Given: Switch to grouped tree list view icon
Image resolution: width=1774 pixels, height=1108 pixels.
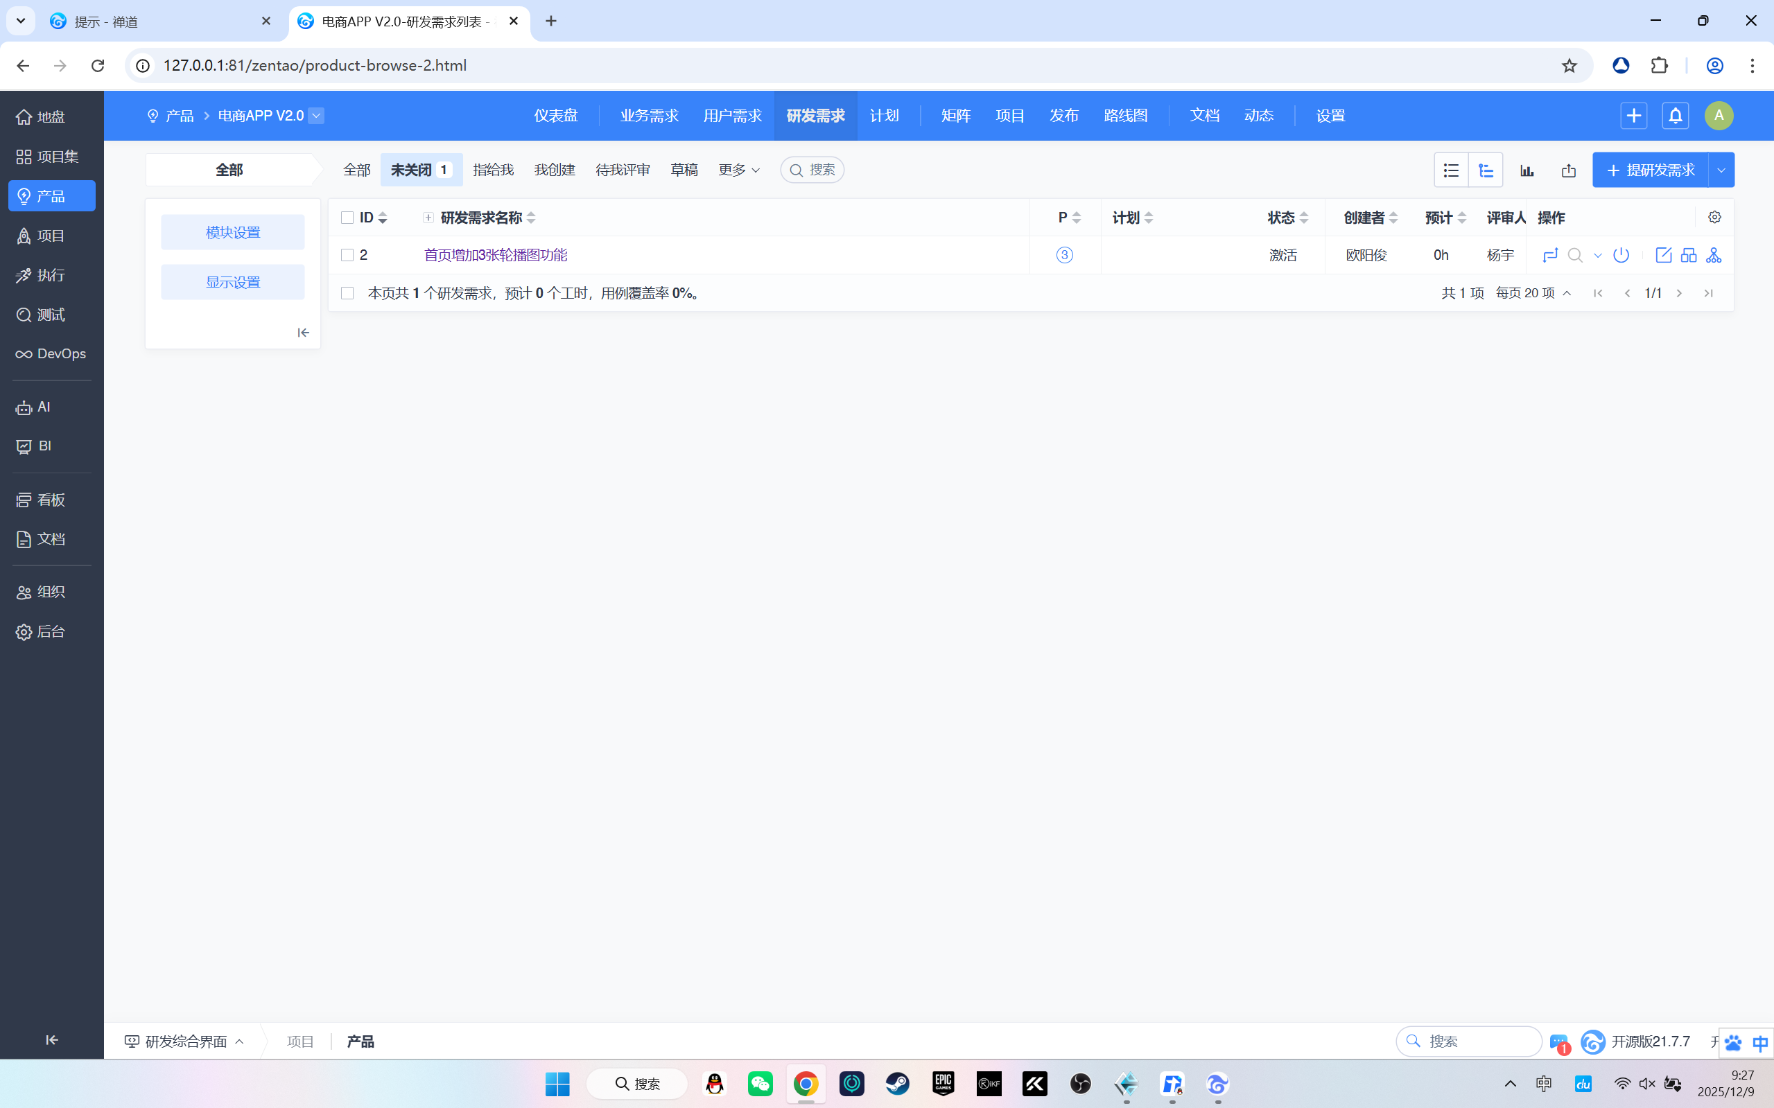Looking at the screenshot, I should pos(1486,170).
